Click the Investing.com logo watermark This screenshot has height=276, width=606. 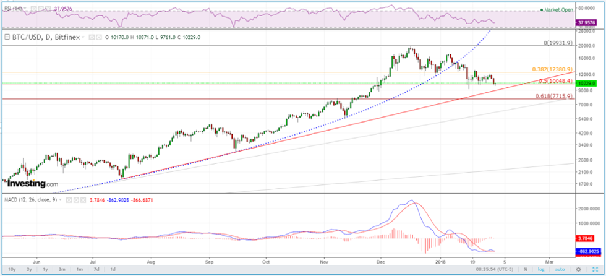[x=31, y=184]
